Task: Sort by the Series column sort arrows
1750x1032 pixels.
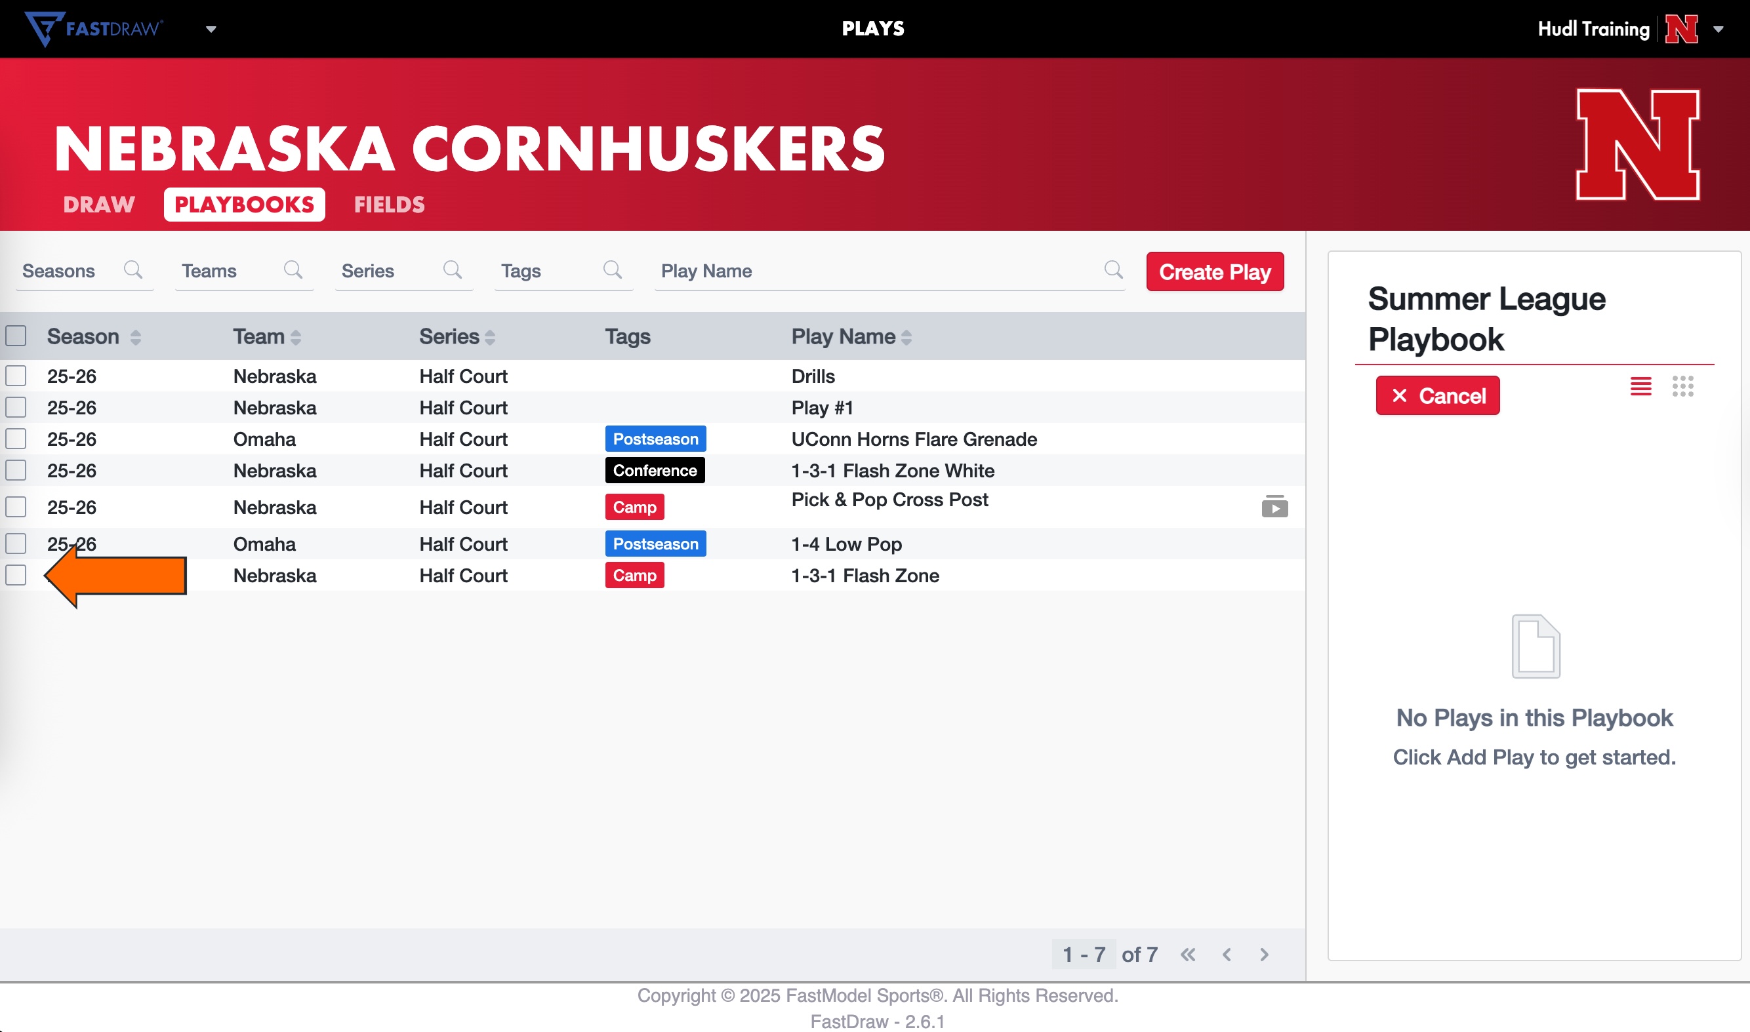Action: pos(490,337)
